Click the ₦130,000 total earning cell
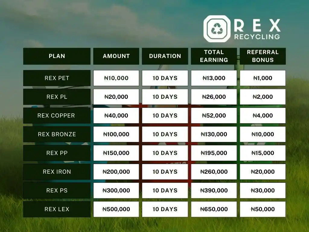Viewport: 309px width, 232px height. click(x=214, y=134)
